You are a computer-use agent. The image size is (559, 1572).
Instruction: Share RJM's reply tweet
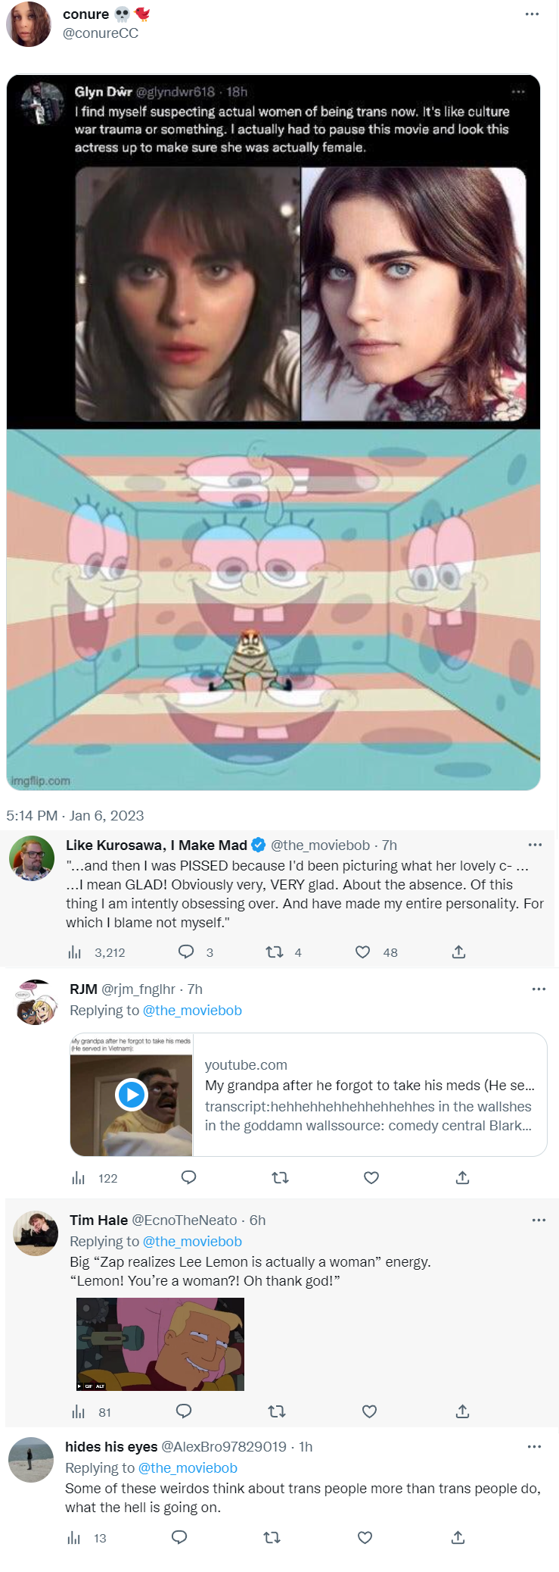(x=463, y=1177)
